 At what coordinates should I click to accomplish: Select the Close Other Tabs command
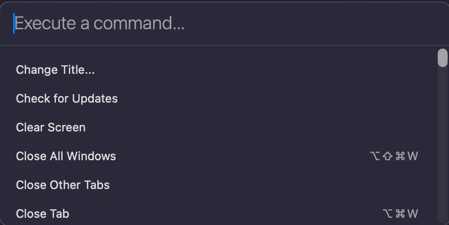63,185
